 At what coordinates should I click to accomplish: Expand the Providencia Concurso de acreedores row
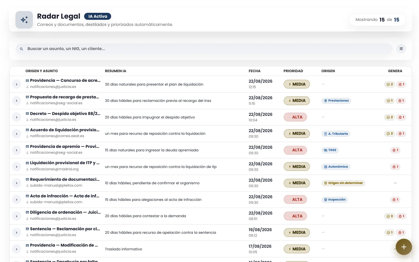[17, 84]
